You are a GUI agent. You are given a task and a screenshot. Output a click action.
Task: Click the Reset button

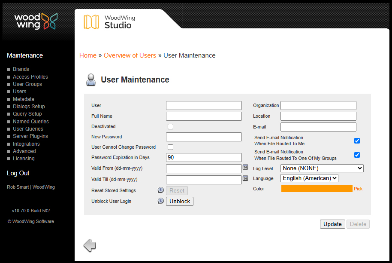[x=177, y=190]
